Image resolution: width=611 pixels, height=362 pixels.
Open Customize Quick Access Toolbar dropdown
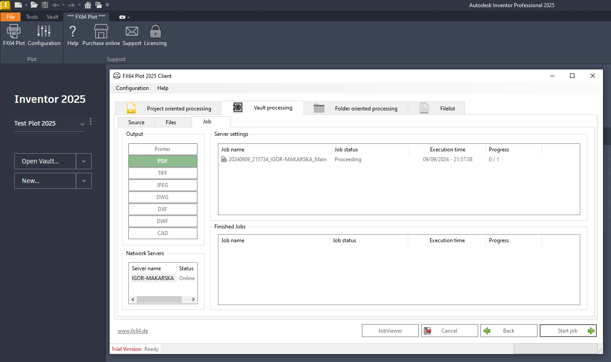[x=107, y=5]
